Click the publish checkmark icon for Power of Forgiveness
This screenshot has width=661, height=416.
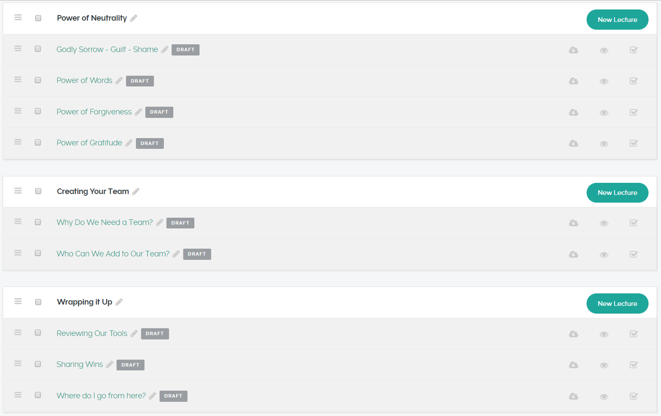tap(634, 112)
